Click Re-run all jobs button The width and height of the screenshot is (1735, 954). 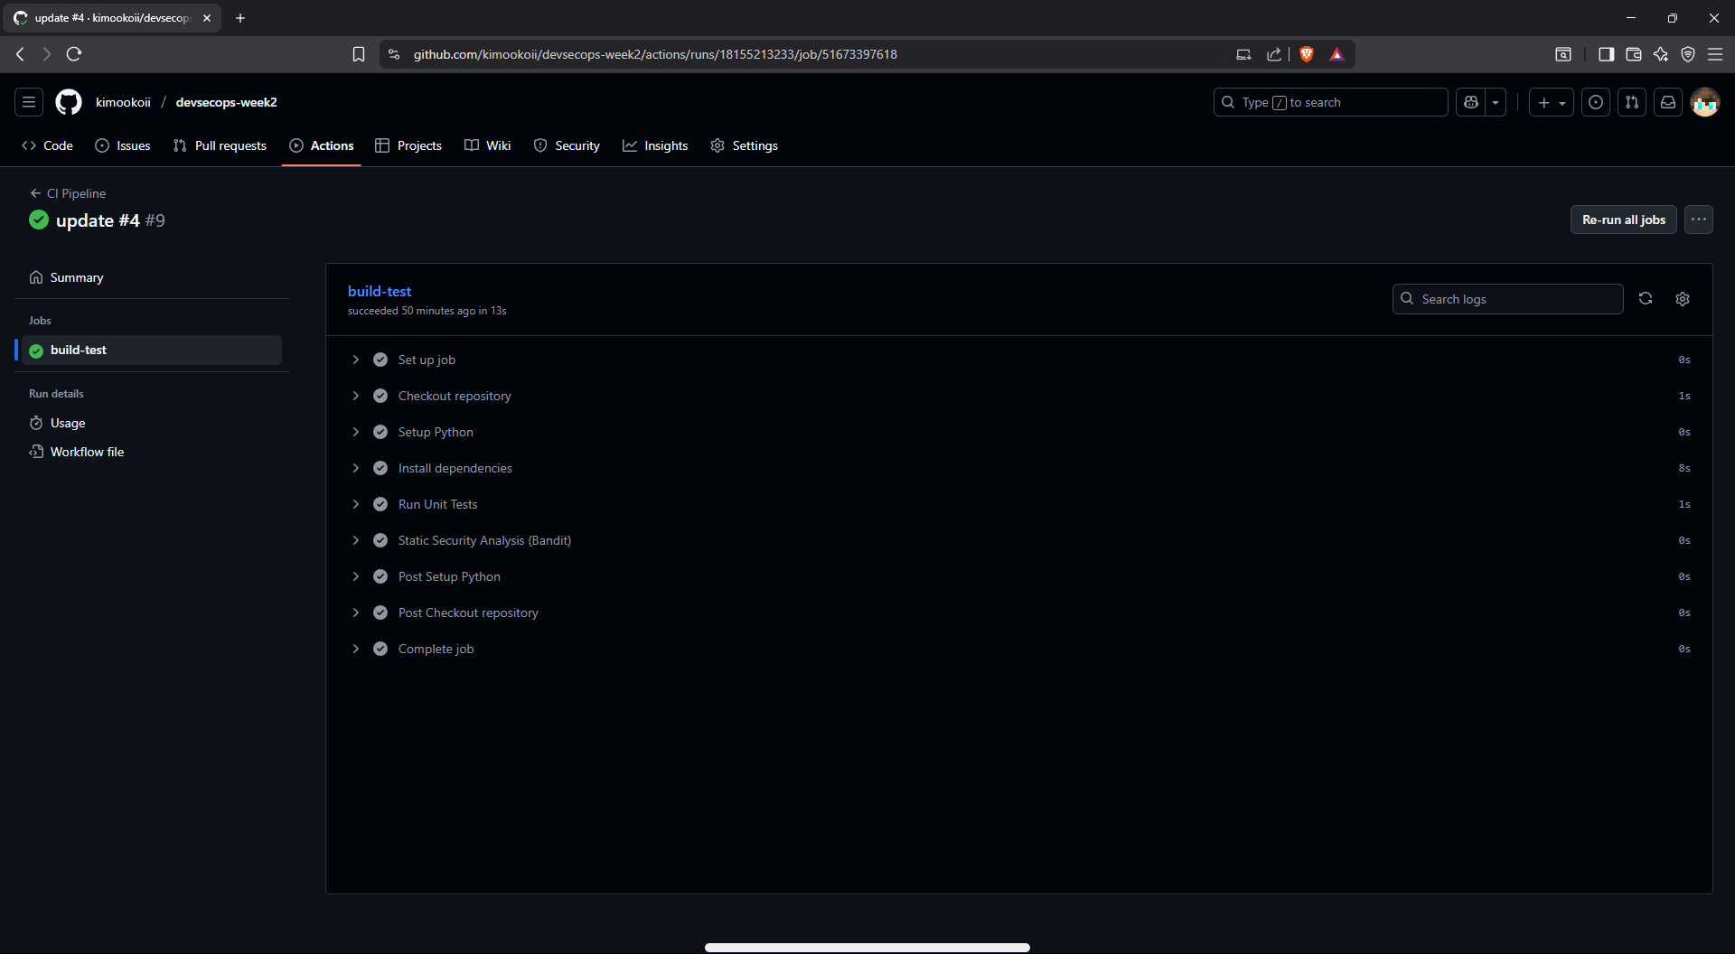click(x=1623, y=220)
